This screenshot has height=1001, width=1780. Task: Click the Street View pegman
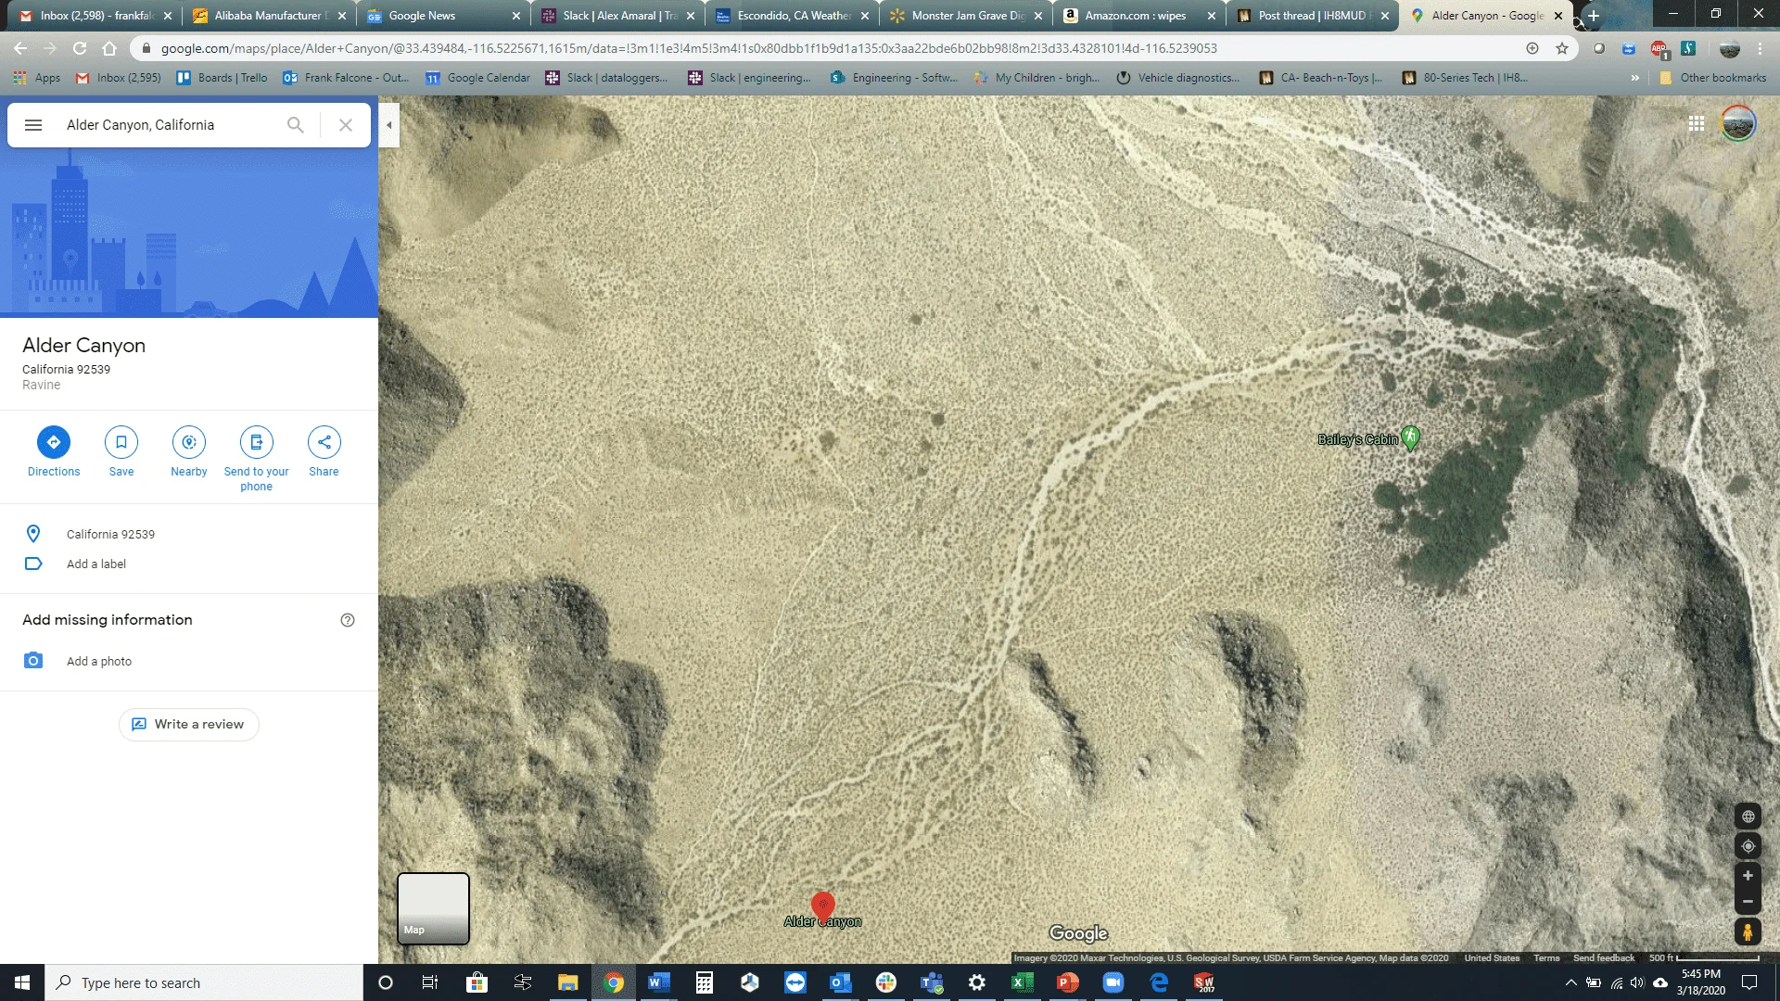pos(1748,931)
